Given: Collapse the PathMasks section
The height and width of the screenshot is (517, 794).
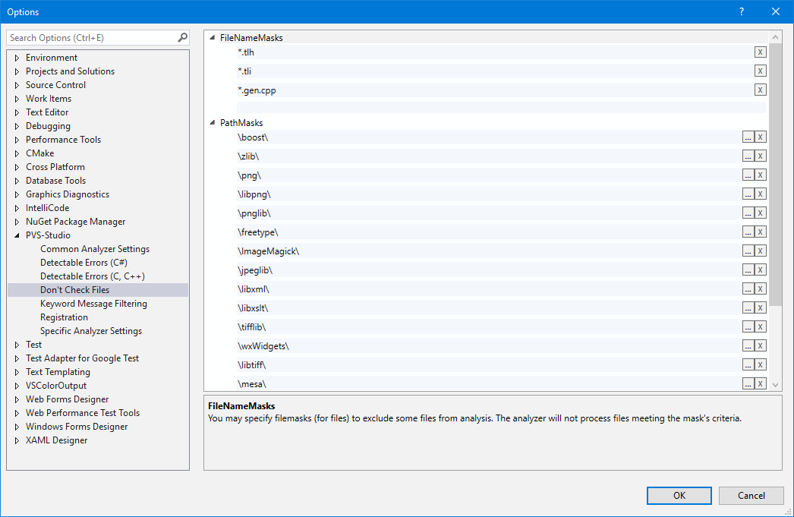Looking at the screenshot, I should [213, 122].
